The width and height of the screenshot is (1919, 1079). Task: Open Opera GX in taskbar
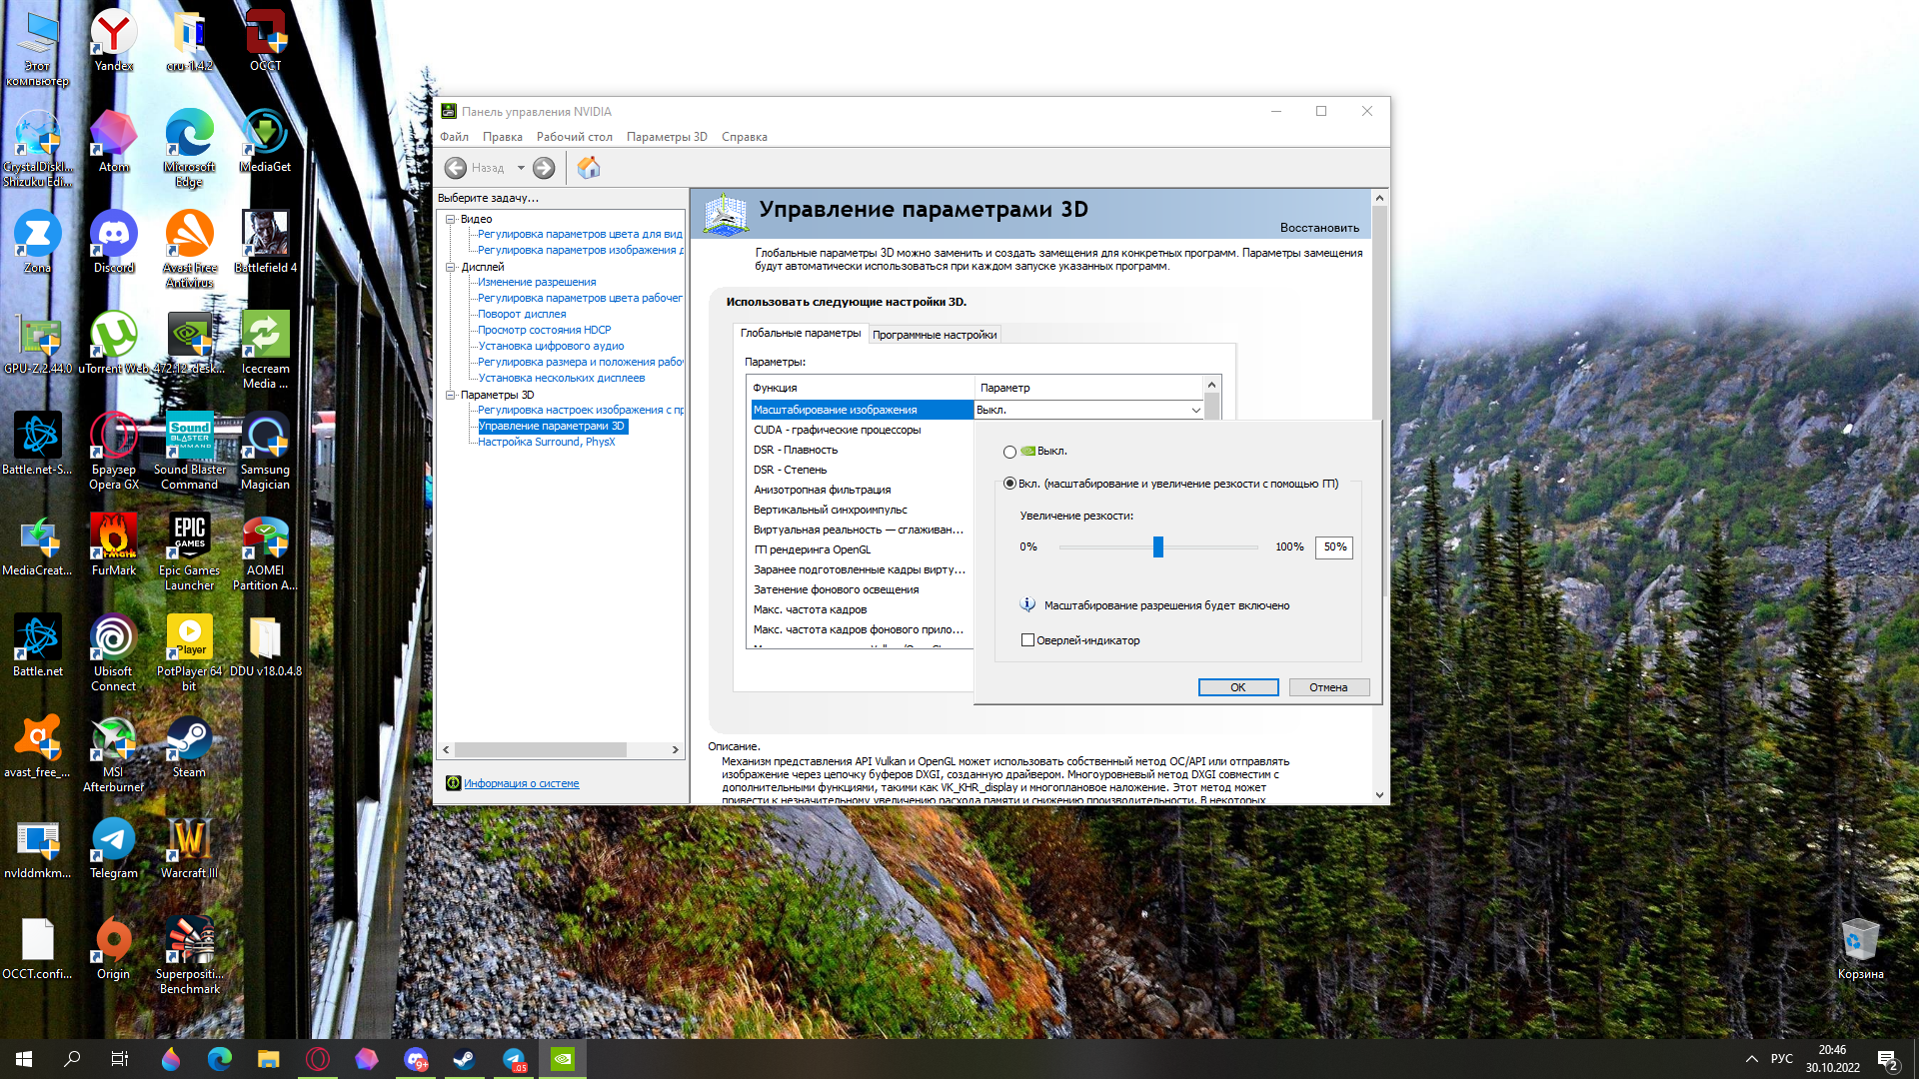click(318, 1059)
